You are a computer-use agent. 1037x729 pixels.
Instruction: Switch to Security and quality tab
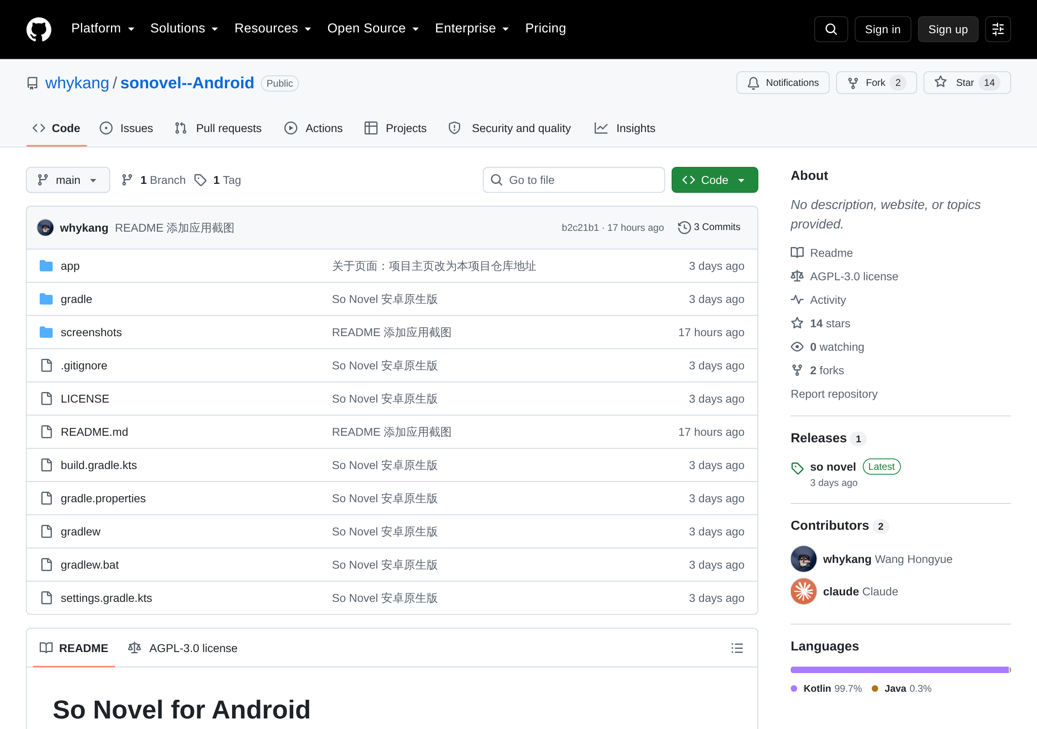(x=510, y=128)
